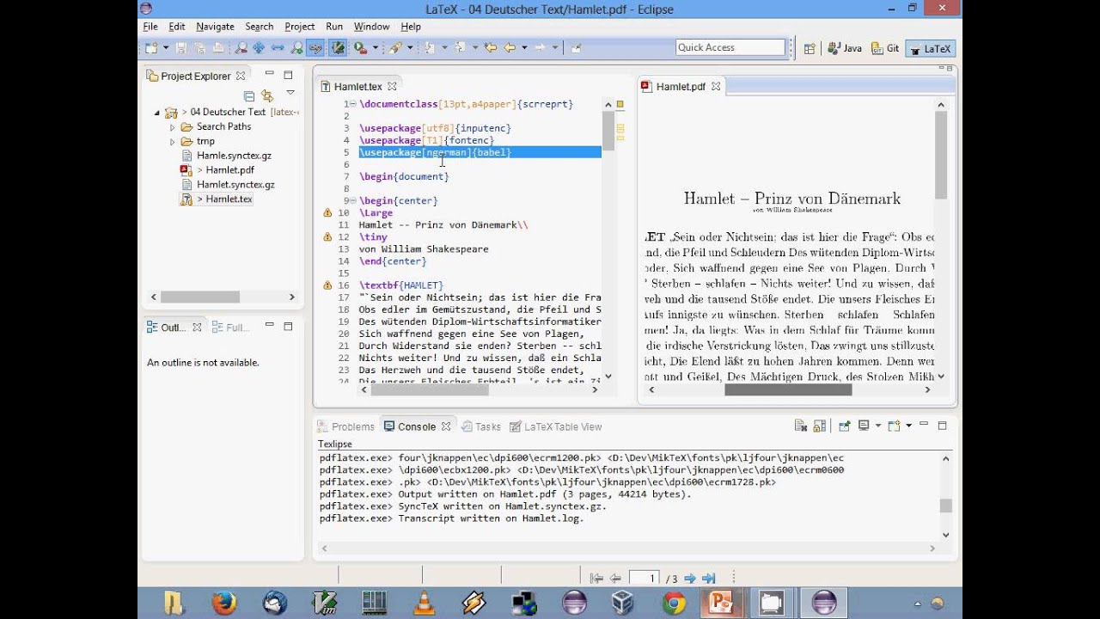Screen dimensions: 1100x619
Task: Click the New wizard toolbar icon
Action: [151, 48]
